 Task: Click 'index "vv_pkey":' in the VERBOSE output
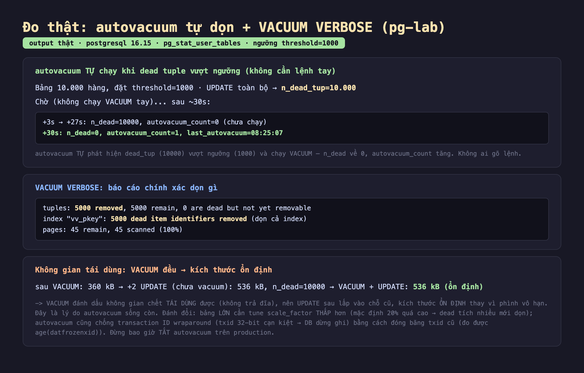pos(75,219)
